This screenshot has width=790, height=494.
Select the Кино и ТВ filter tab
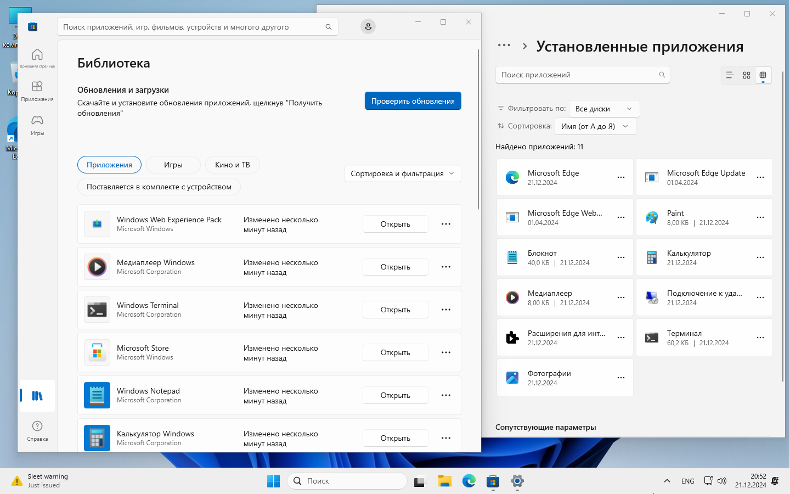pyautogui.click(x=233, y=165)
